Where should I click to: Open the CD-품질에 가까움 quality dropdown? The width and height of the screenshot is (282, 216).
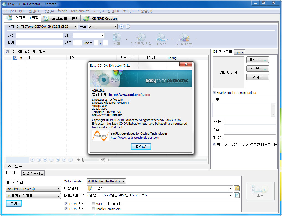[33, 196]
